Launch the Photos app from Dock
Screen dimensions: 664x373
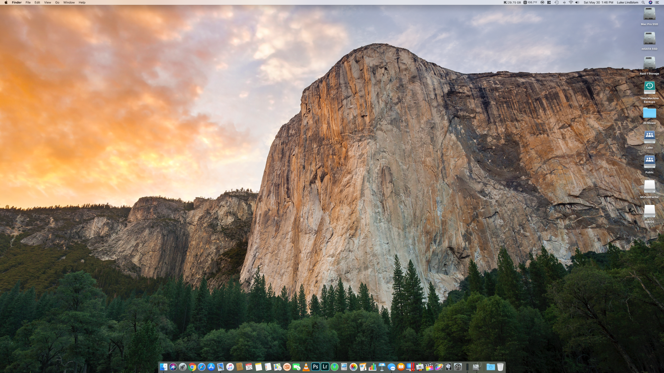[353, 367]
